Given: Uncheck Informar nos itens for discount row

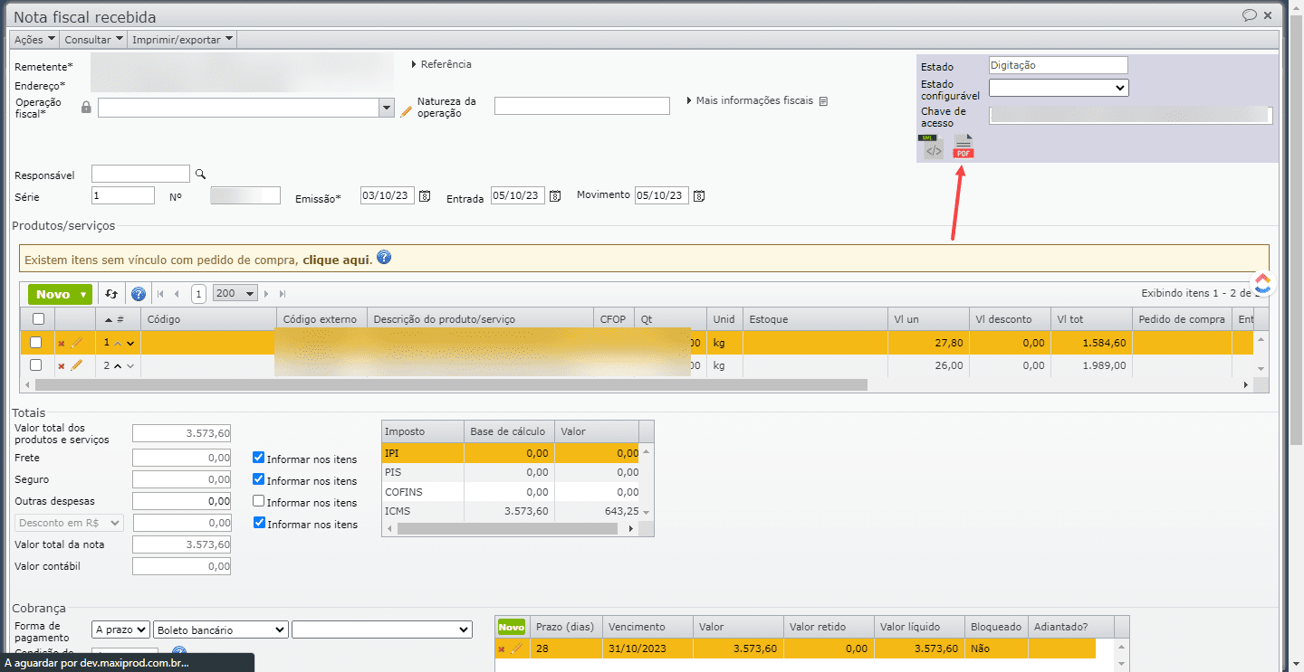Looking at the screenshot, I should pos(259,522).
